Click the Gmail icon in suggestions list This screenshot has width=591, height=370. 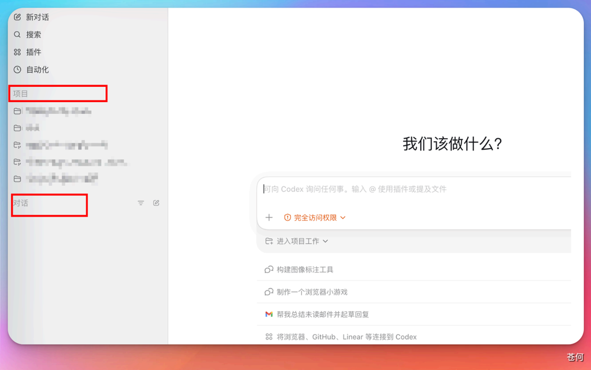[x=269, y=315]
